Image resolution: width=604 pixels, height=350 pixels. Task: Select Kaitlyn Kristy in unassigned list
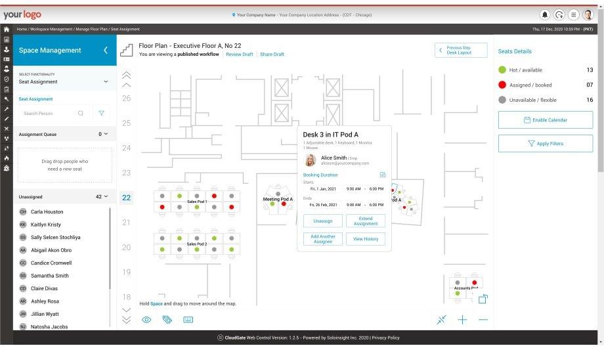pyautogui.click(x=45, y=225)
